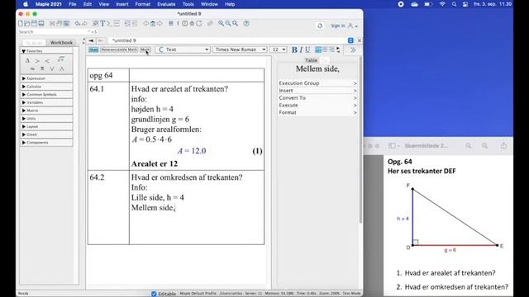Apply italic formatting with I icon
Image resolution: width=529 pixels, height=297 pixels.
pyautogui.click(x=301, y=49)
